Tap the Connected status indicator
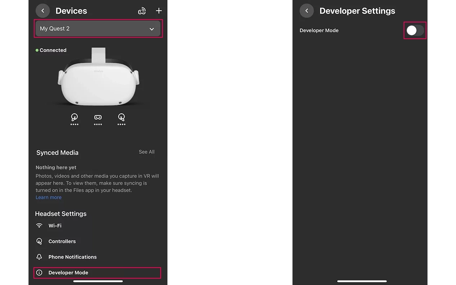Image resolution: width=456 pixels, height=285 pixels. click(x=51, y=50)
